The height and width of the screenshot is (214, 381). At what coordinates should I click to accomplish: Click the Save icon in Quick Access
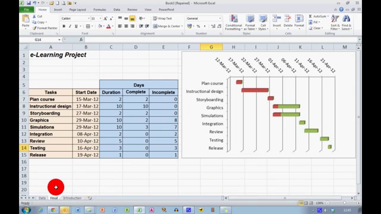click(29, 3)
